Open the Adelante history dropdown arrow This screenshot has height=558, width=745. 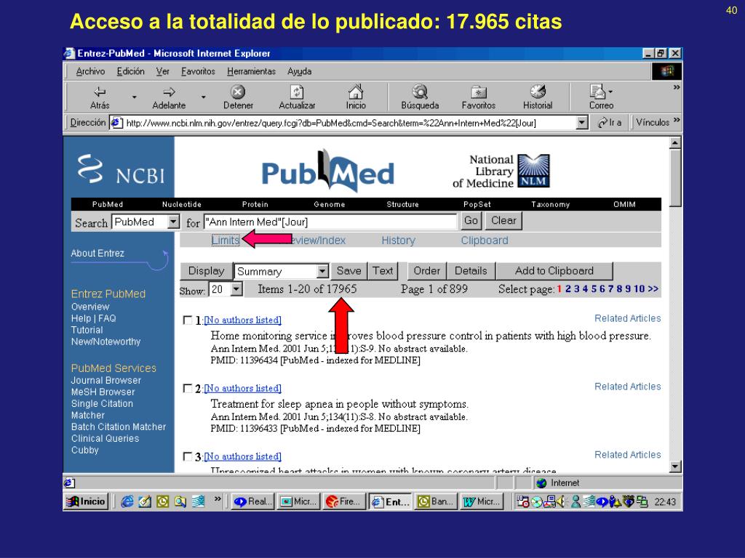coord(204,97)
